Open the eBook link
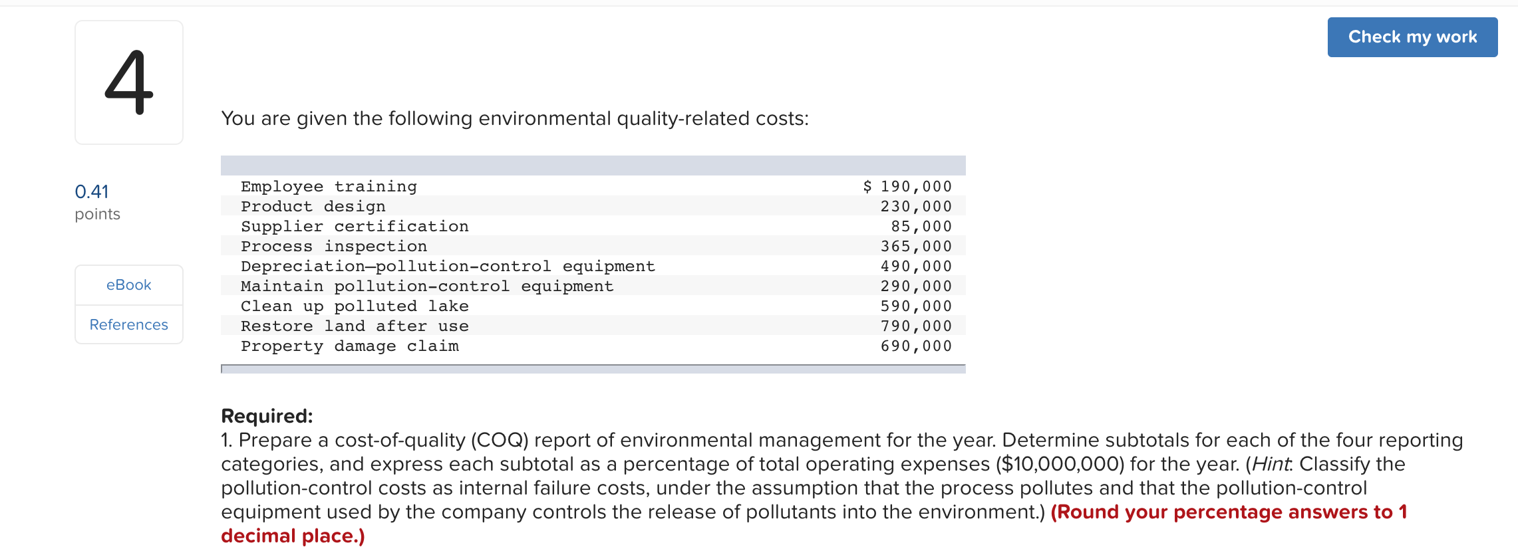This screenshot has width=1518, height=557. [x=129, y=285]
